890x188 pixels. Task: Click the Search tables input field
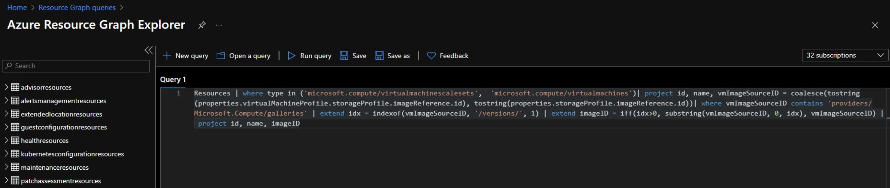(76, 66)
